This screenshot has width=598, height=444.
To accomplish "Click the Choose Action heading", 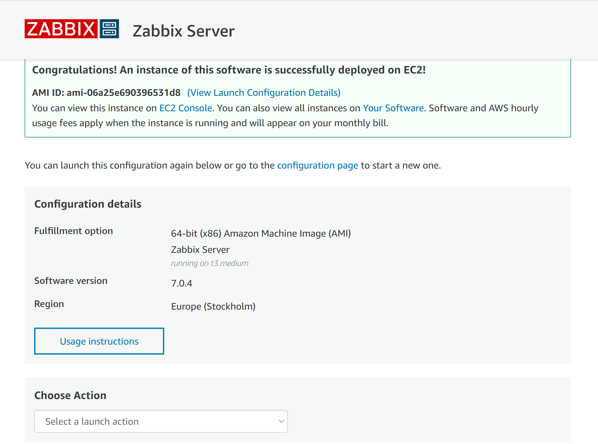I will point(70,395).
